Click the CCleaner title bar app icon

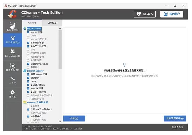tap(6, 6)
